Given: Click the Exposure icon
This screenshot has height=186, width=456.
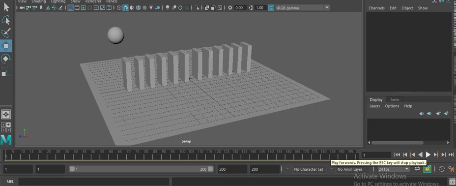Looking at the screenshot, I should (230, 8).
